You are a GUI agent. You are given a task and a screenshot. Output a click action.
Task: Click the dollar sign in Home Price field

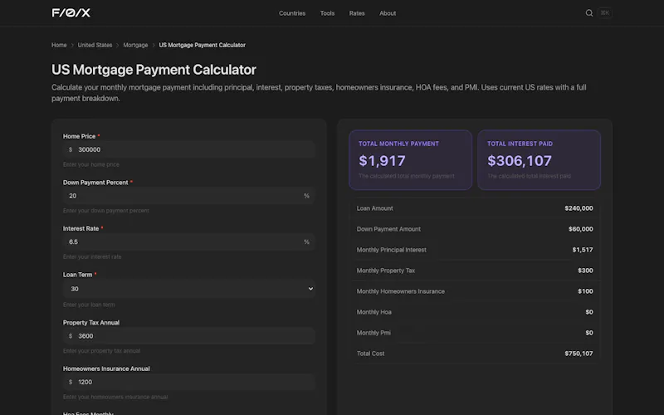[x=71, y=149]
